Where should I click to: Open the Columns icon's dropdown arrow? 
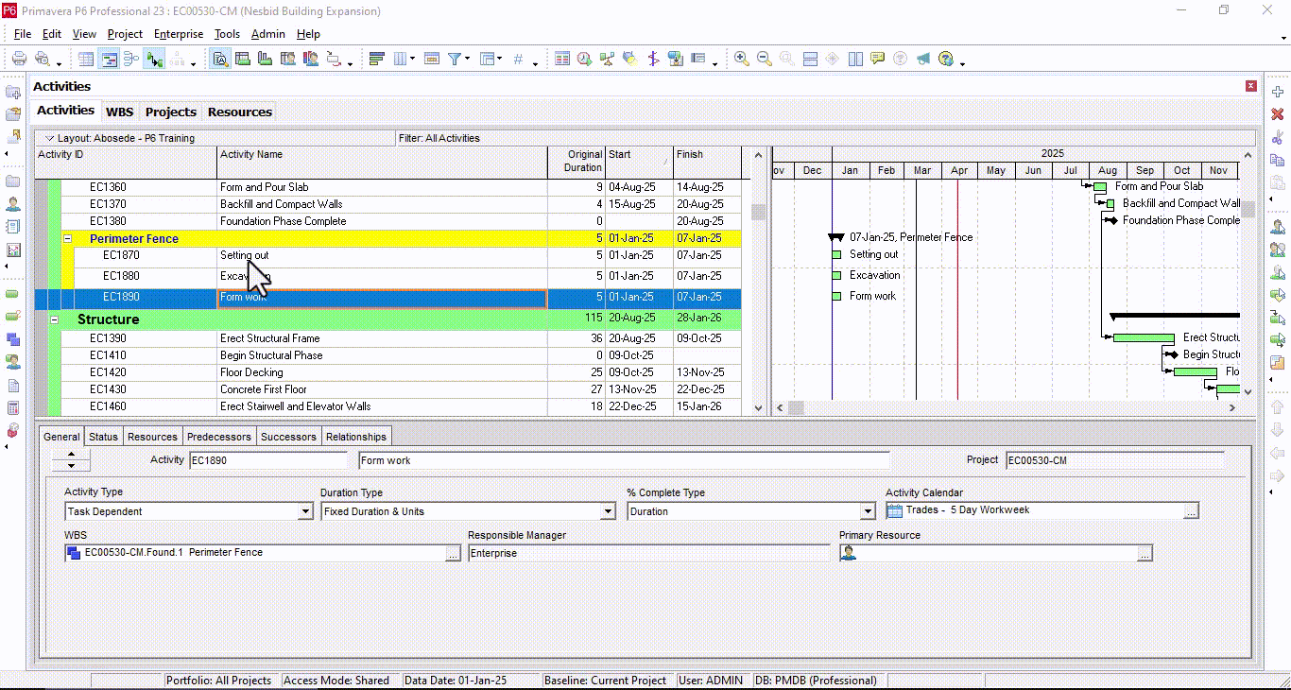[412, 60]
